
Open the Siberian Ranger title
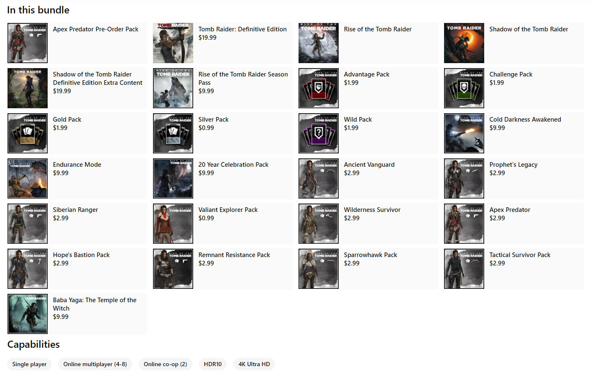point(75,210)
